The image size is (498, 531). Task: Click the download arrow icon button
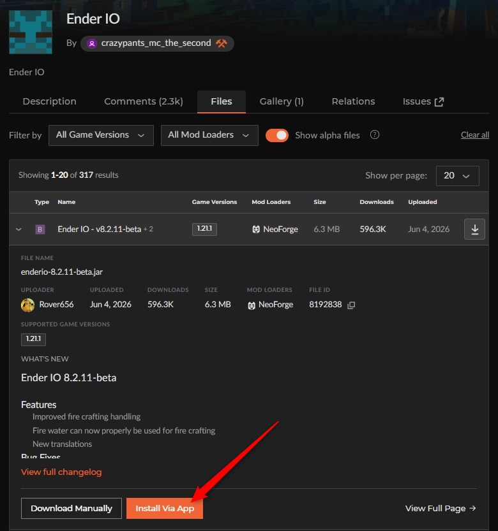click(x=474, y=229)
